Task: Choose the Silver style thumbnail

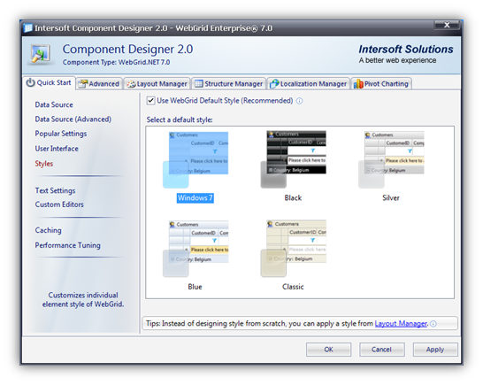Action: [391, 159]
